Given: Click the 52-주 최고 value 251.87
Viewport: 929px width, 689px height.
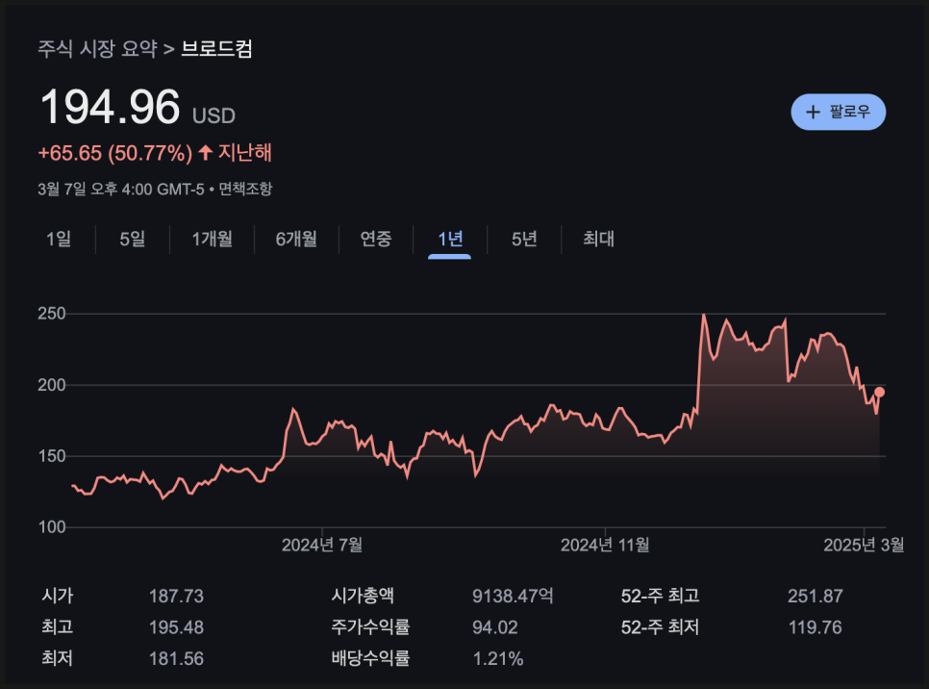Looking at the screenshot, I should [x=816, y=596].
